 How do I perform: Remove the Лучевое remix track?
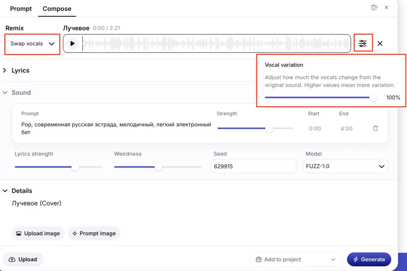tap(380, 44)
